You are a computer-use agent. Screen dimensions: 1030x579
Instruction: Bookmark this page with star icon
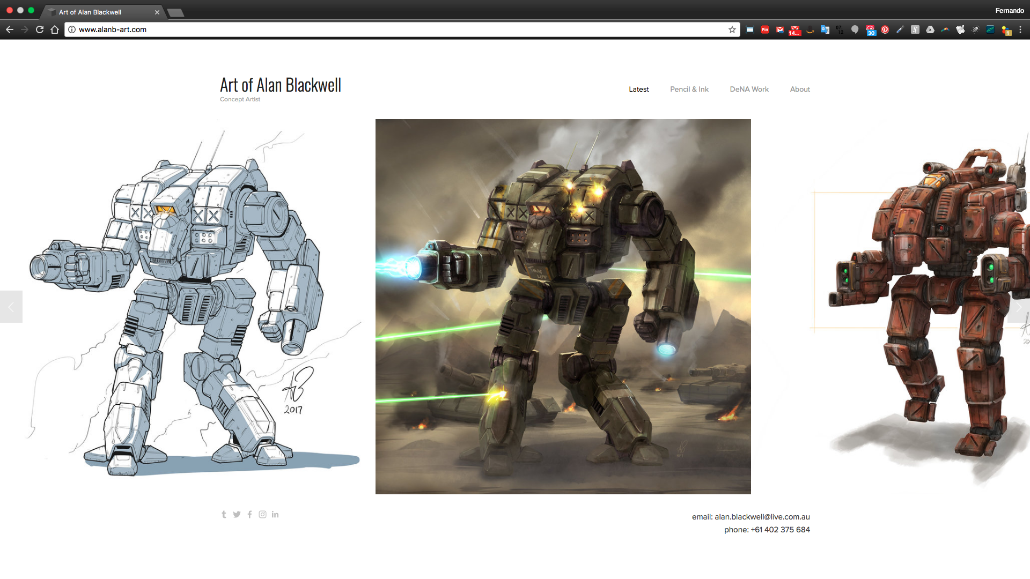click(x=732, y=29)
